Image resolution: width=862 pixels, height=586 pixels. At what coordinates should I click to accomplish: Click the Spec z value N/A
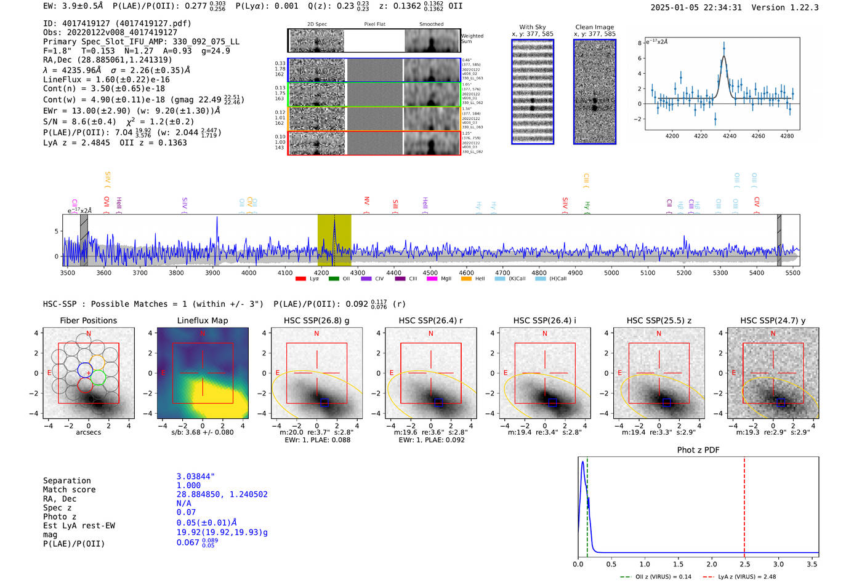click(184, 503)
